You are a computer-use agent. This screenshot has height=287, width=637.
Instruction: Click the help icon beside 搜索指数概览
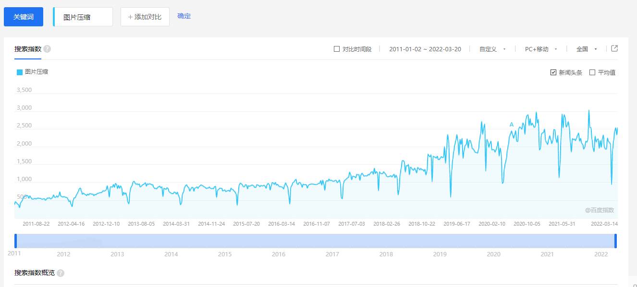pyautogui.click(x=61, y=273)
